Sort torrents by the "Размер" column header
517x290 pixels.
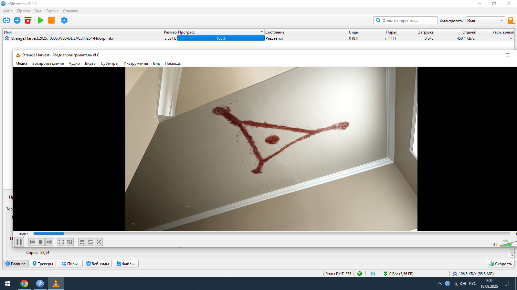click(153, 32)
